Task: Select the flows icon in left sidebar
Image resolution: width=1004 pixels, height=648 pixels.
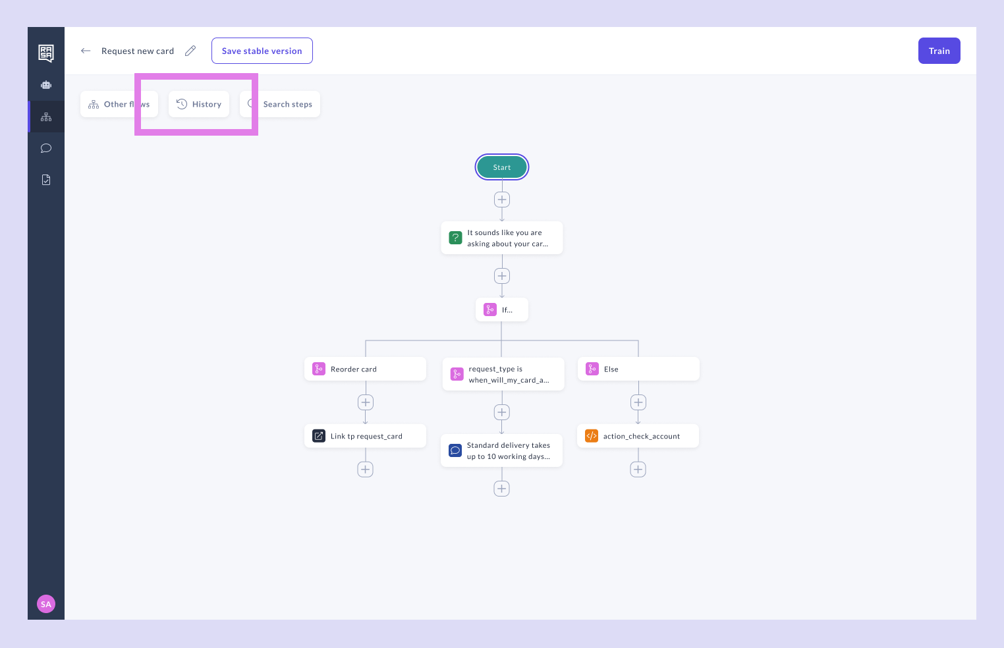Action: coord(46,117)
